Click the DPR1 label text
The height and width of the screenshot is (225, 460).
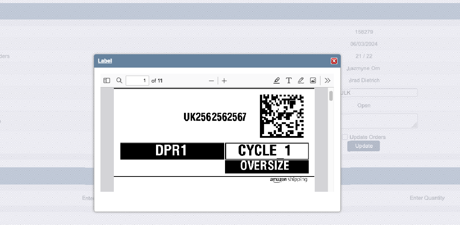(171, 151)
